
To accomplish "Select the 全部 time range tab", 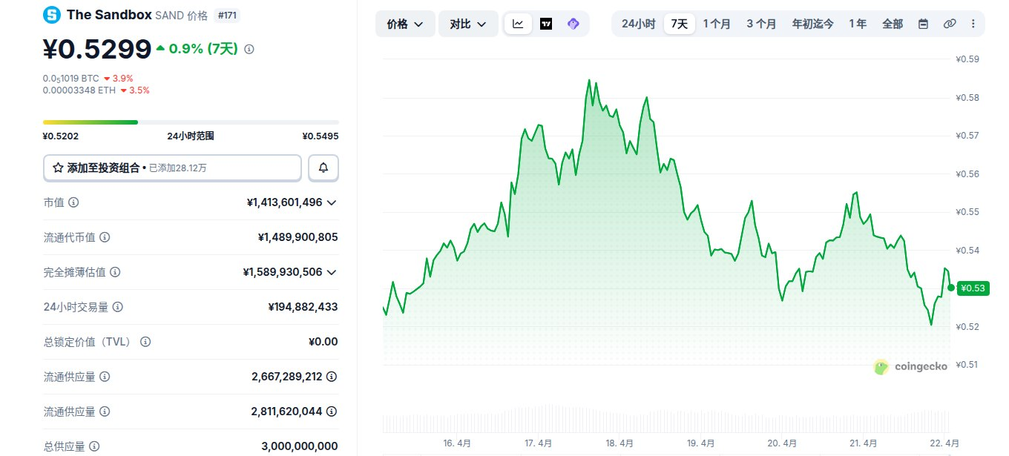I will pyautogui.click(x=893, y=24).
